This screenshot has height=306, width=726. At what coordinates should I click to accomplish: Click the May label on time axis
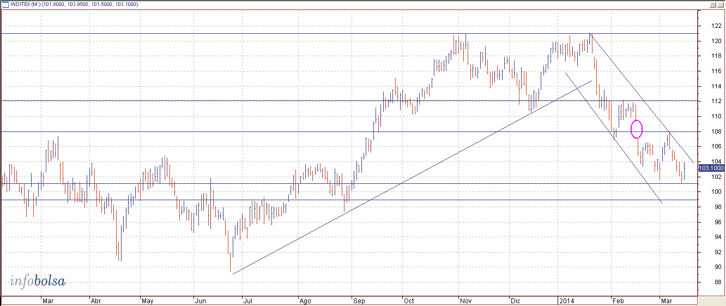[148, 301]
